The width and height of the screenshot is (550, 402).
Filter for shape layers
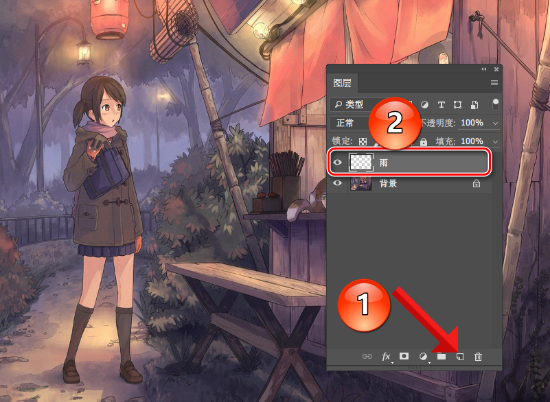(457, 104)
